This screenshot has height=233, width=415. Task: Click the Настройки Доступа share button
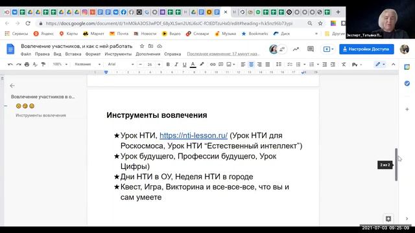366,49
